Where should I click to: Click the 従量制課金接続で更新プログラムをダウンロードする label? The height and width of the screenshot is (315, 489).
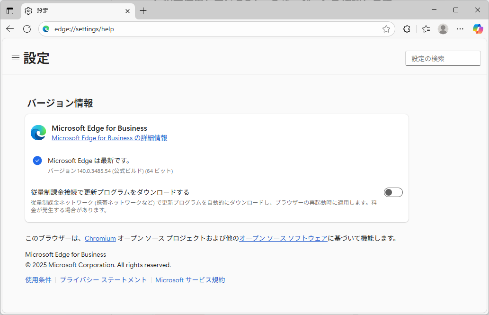(110, 192)
